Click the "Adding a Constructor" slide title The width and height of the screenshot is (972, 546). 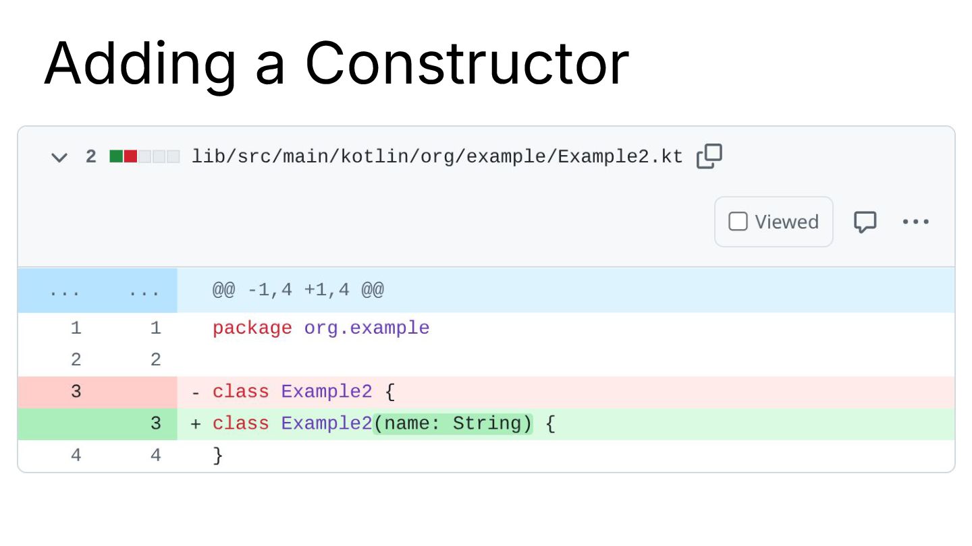tap(336, 63)
